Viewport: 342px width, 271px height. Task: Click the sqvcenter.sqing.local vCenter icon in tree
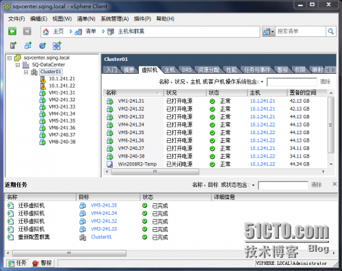tap(18, 57)
